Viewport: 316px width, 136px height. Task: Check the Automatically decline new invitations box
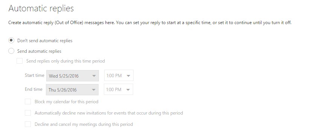[28, 113]
